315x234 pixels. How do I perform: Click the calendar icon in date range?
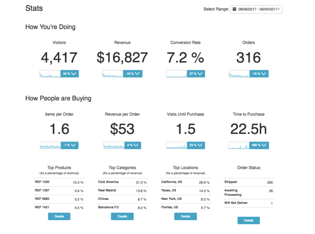tap(234, 9)
